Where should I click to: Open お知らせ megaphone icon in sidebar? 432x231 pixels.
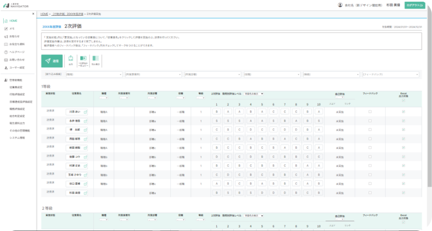[x=6, y=36]
